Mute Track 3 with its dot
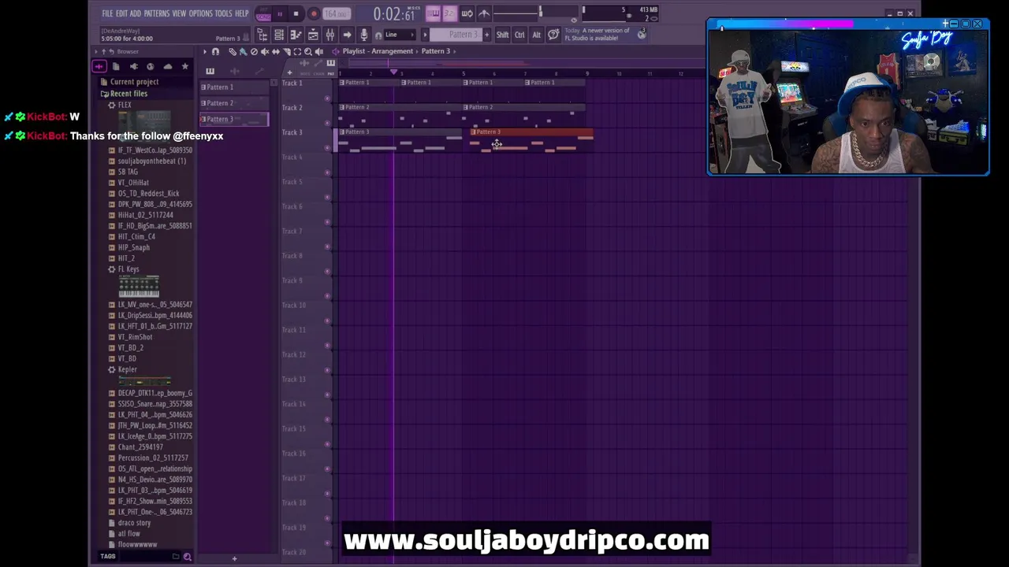Screen dimensions: 1009x567 tap(327, 148)
